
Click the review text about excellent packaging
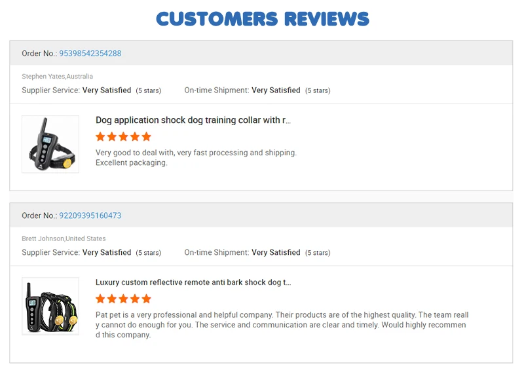tap(196, 158)
